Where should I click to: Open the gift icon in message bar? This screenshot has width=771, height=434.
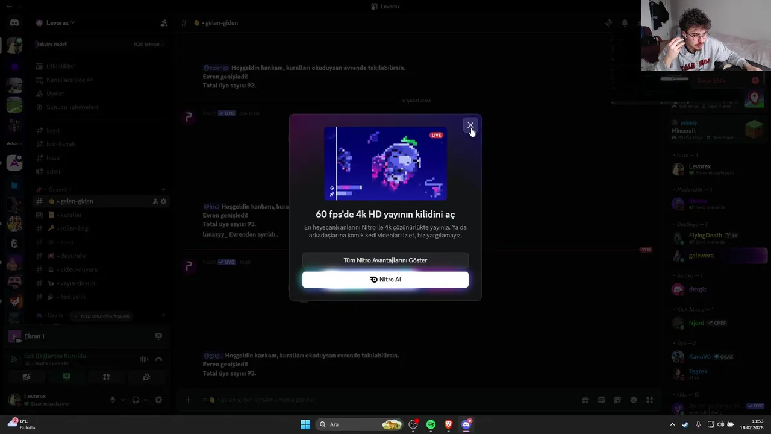(x=585, y=400)
